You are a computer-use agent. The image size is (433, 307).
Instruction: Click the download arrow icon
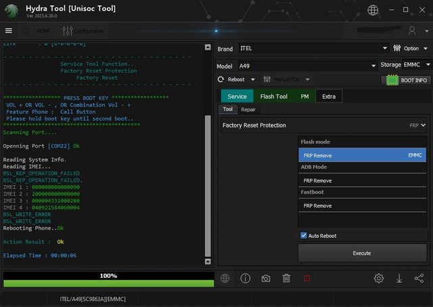(x=399, y=279)
